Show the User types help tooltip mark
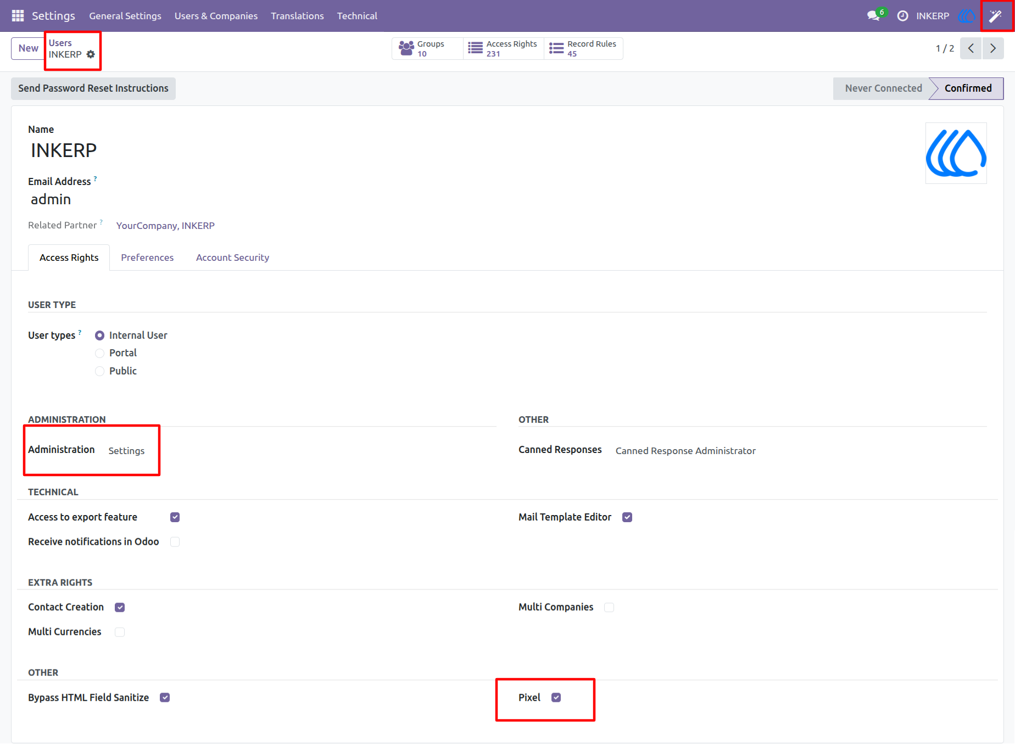 click(80, 332)
